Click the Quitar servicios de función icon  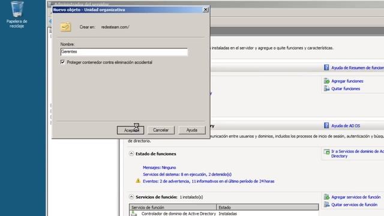326,204
